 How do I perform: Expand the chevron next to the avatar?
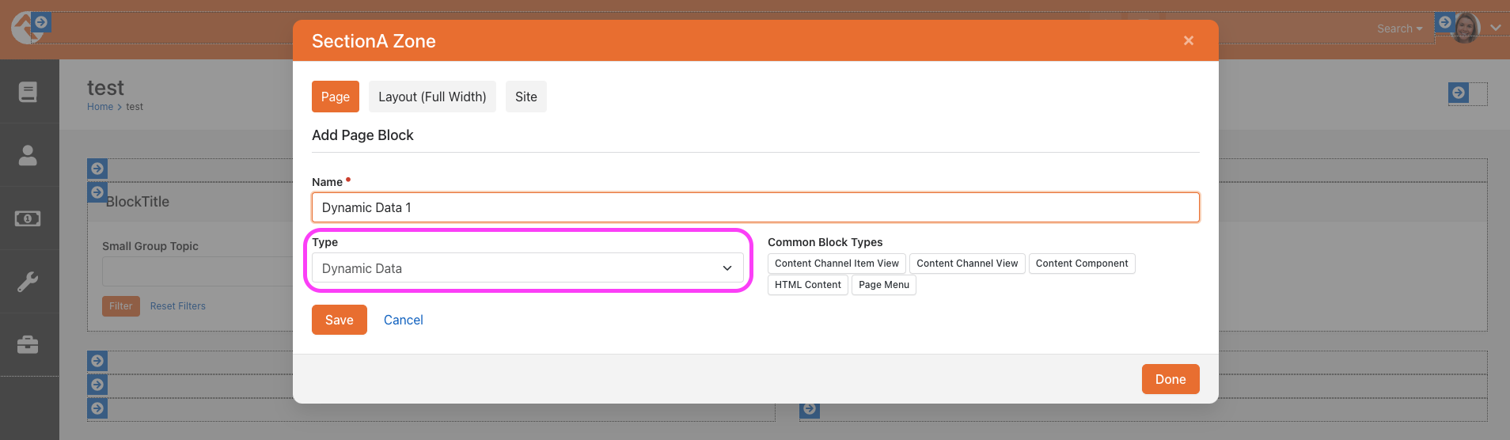(1496, 28)
